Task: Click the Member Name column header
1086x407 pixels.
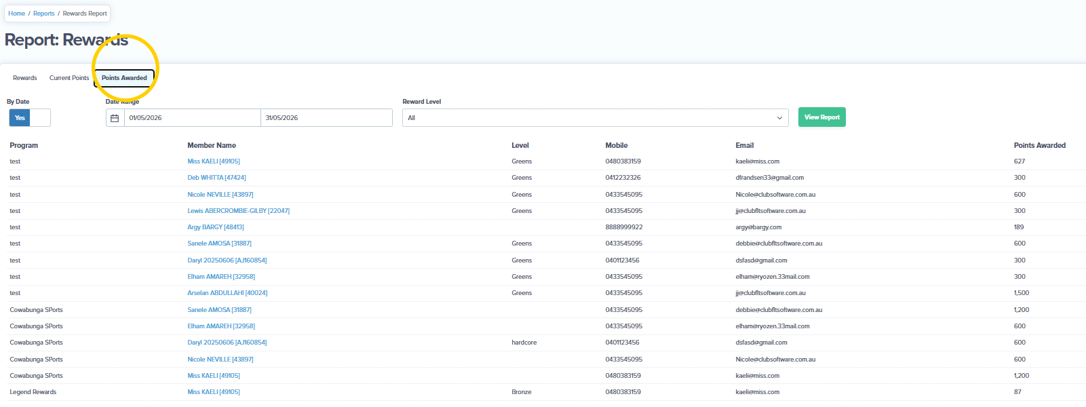Action: point(212,145)
